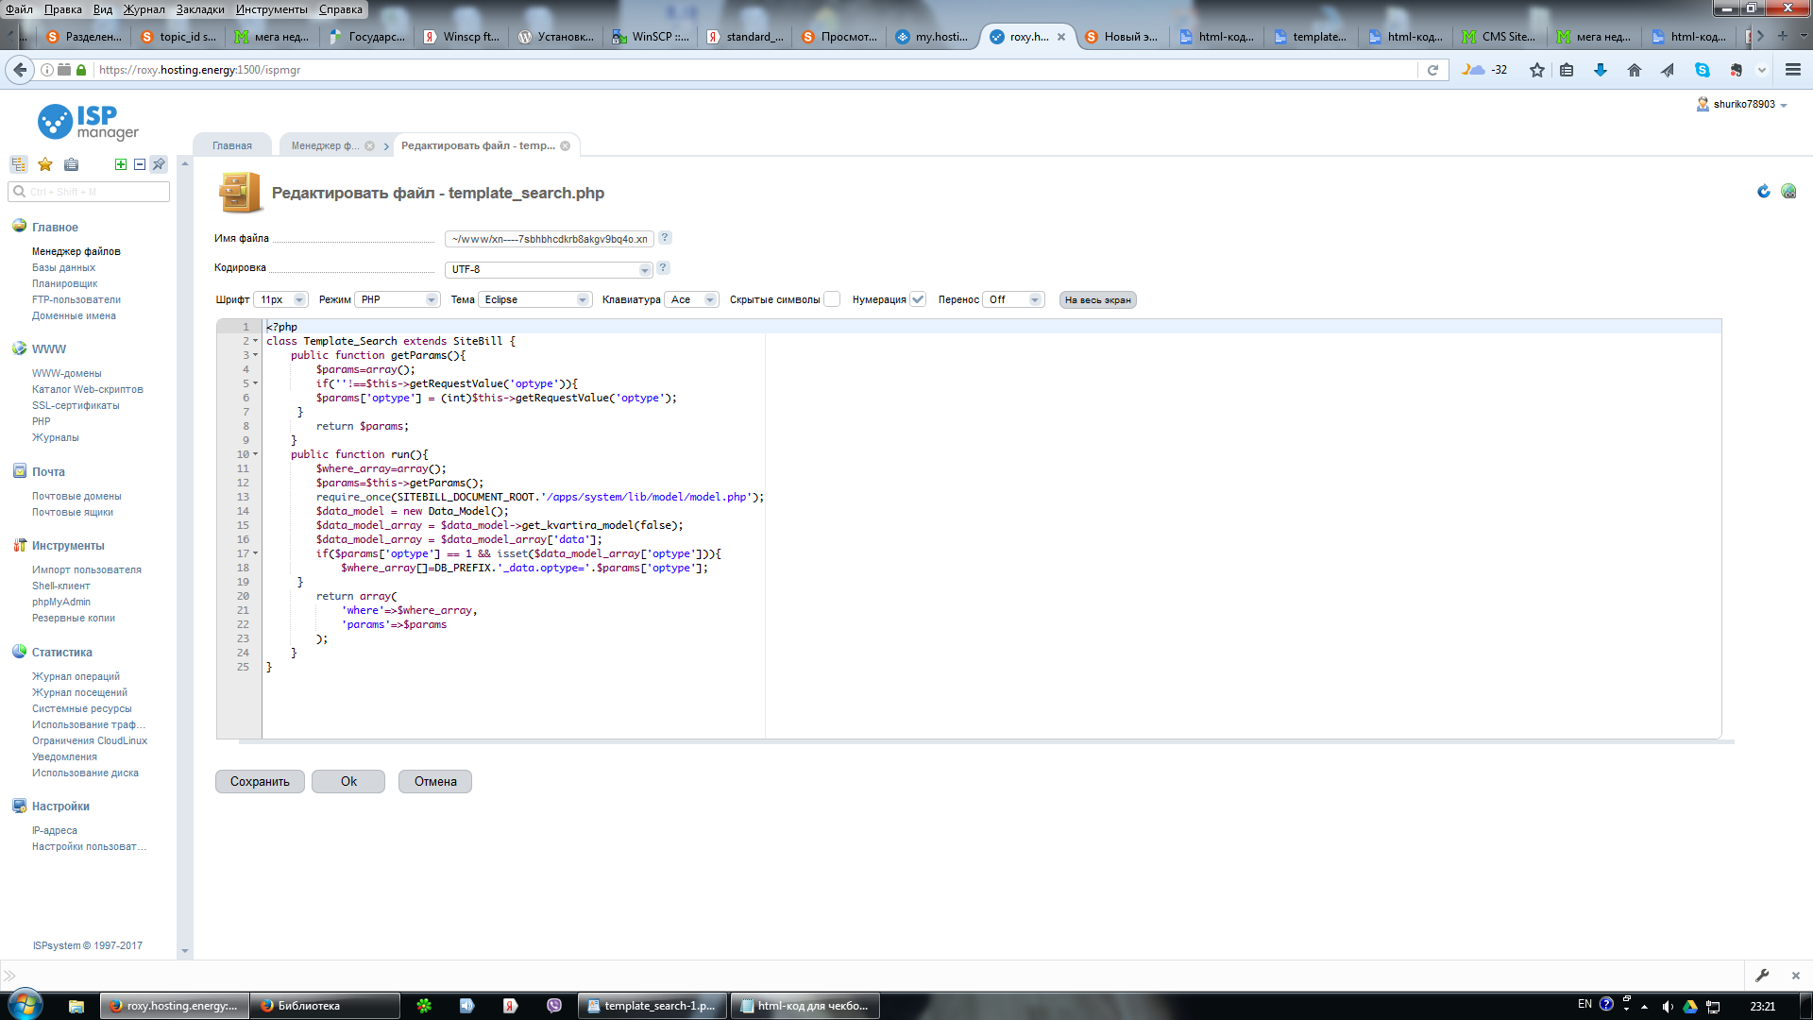This screenshot has width=1813, height=1020.
Task: Open browser hamburger menu
Action: click(1793, 70)
